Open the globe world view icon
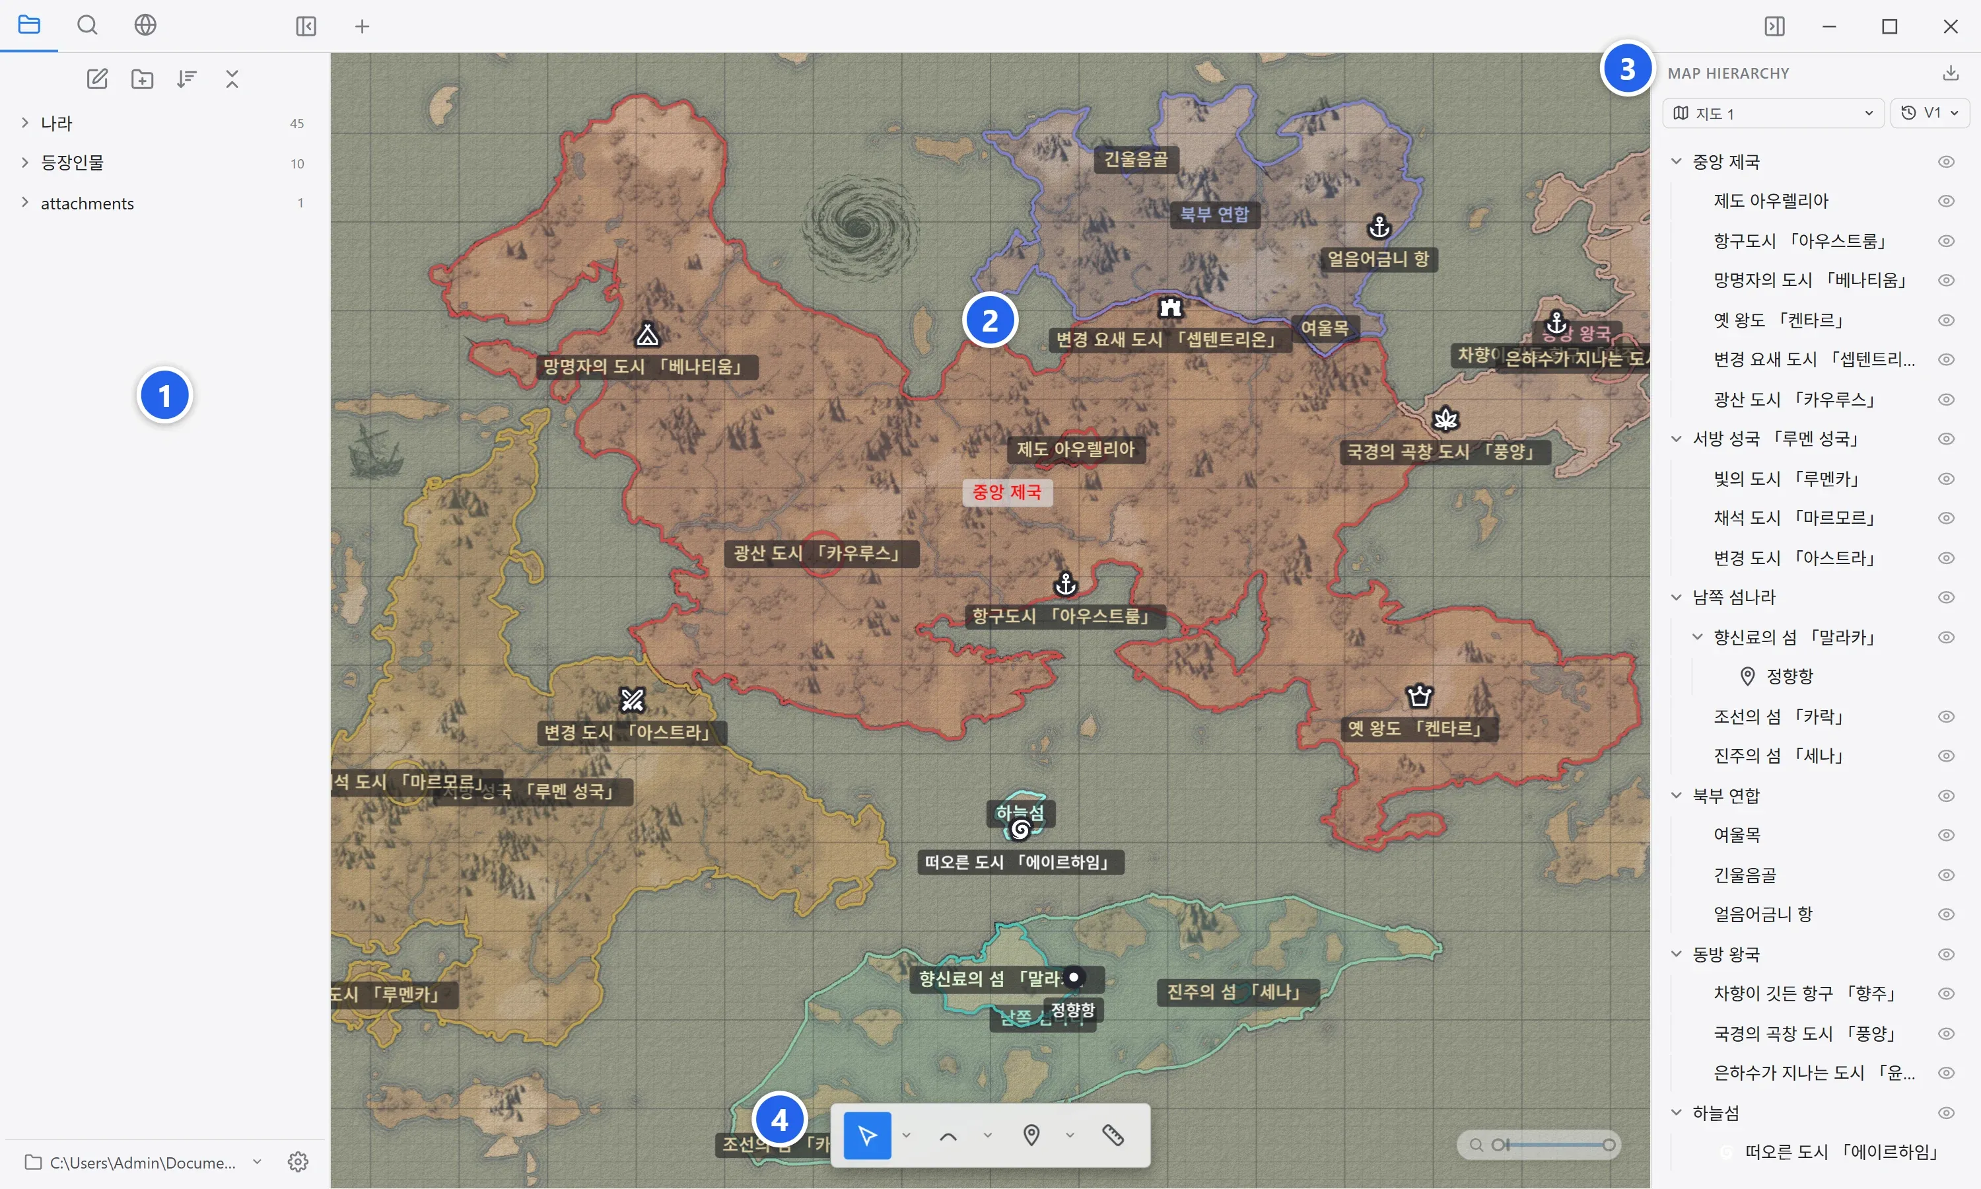 145,26
